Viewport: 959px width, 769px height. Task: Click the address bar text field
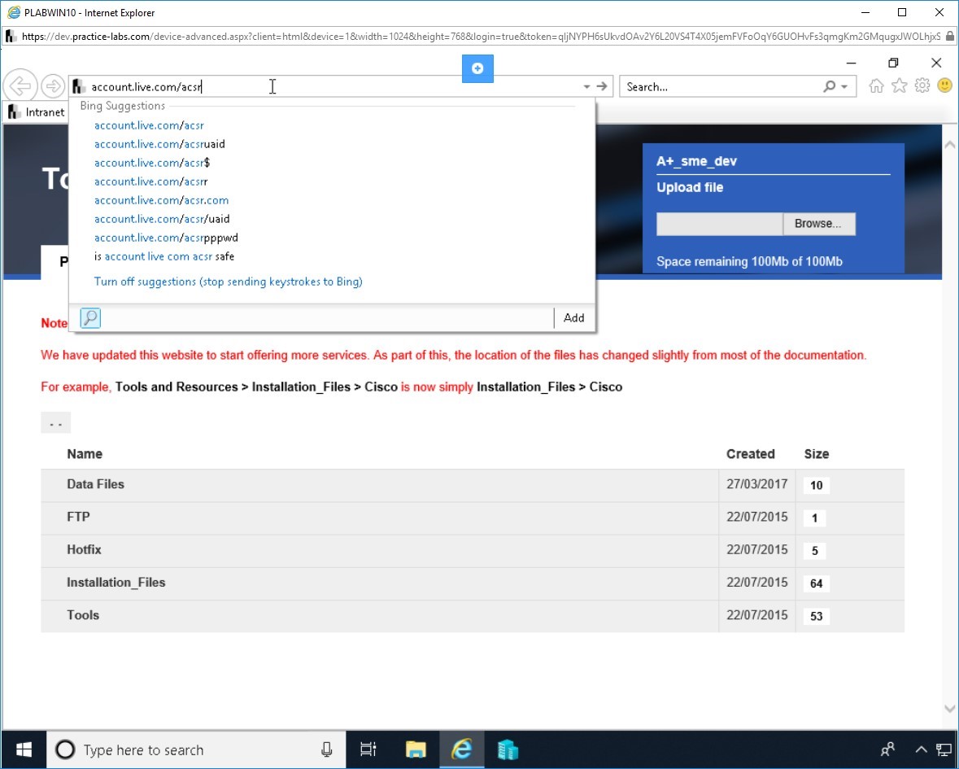pos(330,87)
